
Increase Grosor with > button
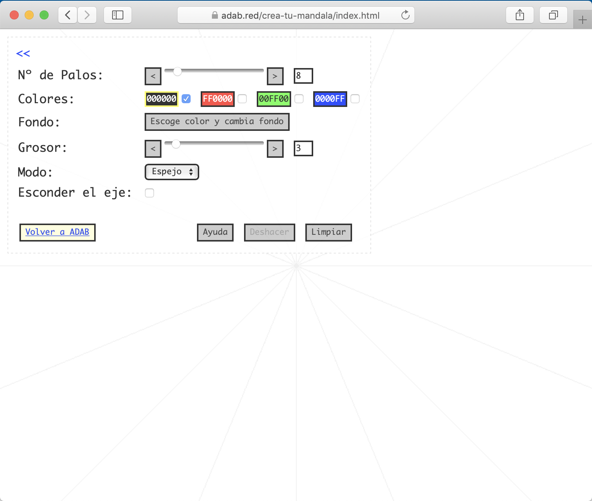[x=275, y=149]
